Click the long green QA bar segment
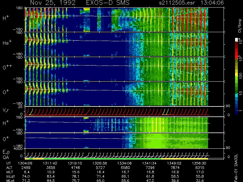Screen dimensions: 243x182 tap(102, 159)
